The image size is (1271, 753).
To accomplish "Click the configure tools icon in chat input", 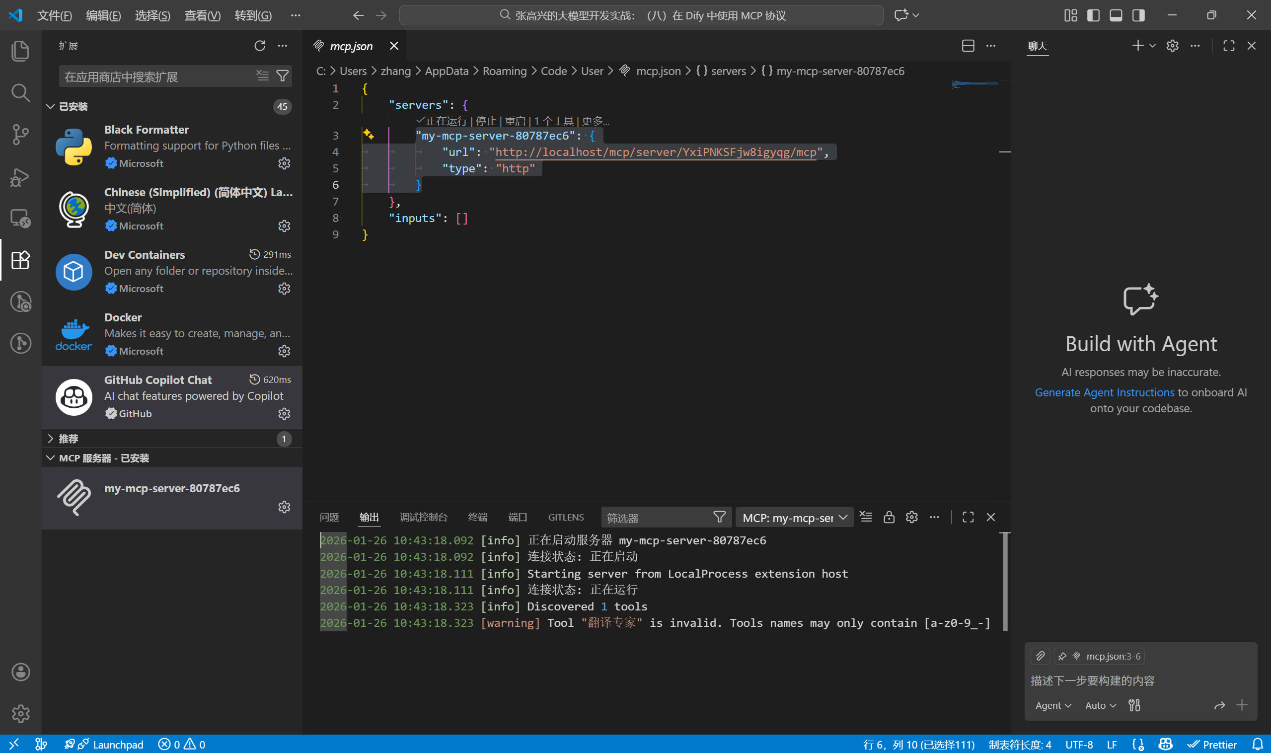I will click(1134, 705).
